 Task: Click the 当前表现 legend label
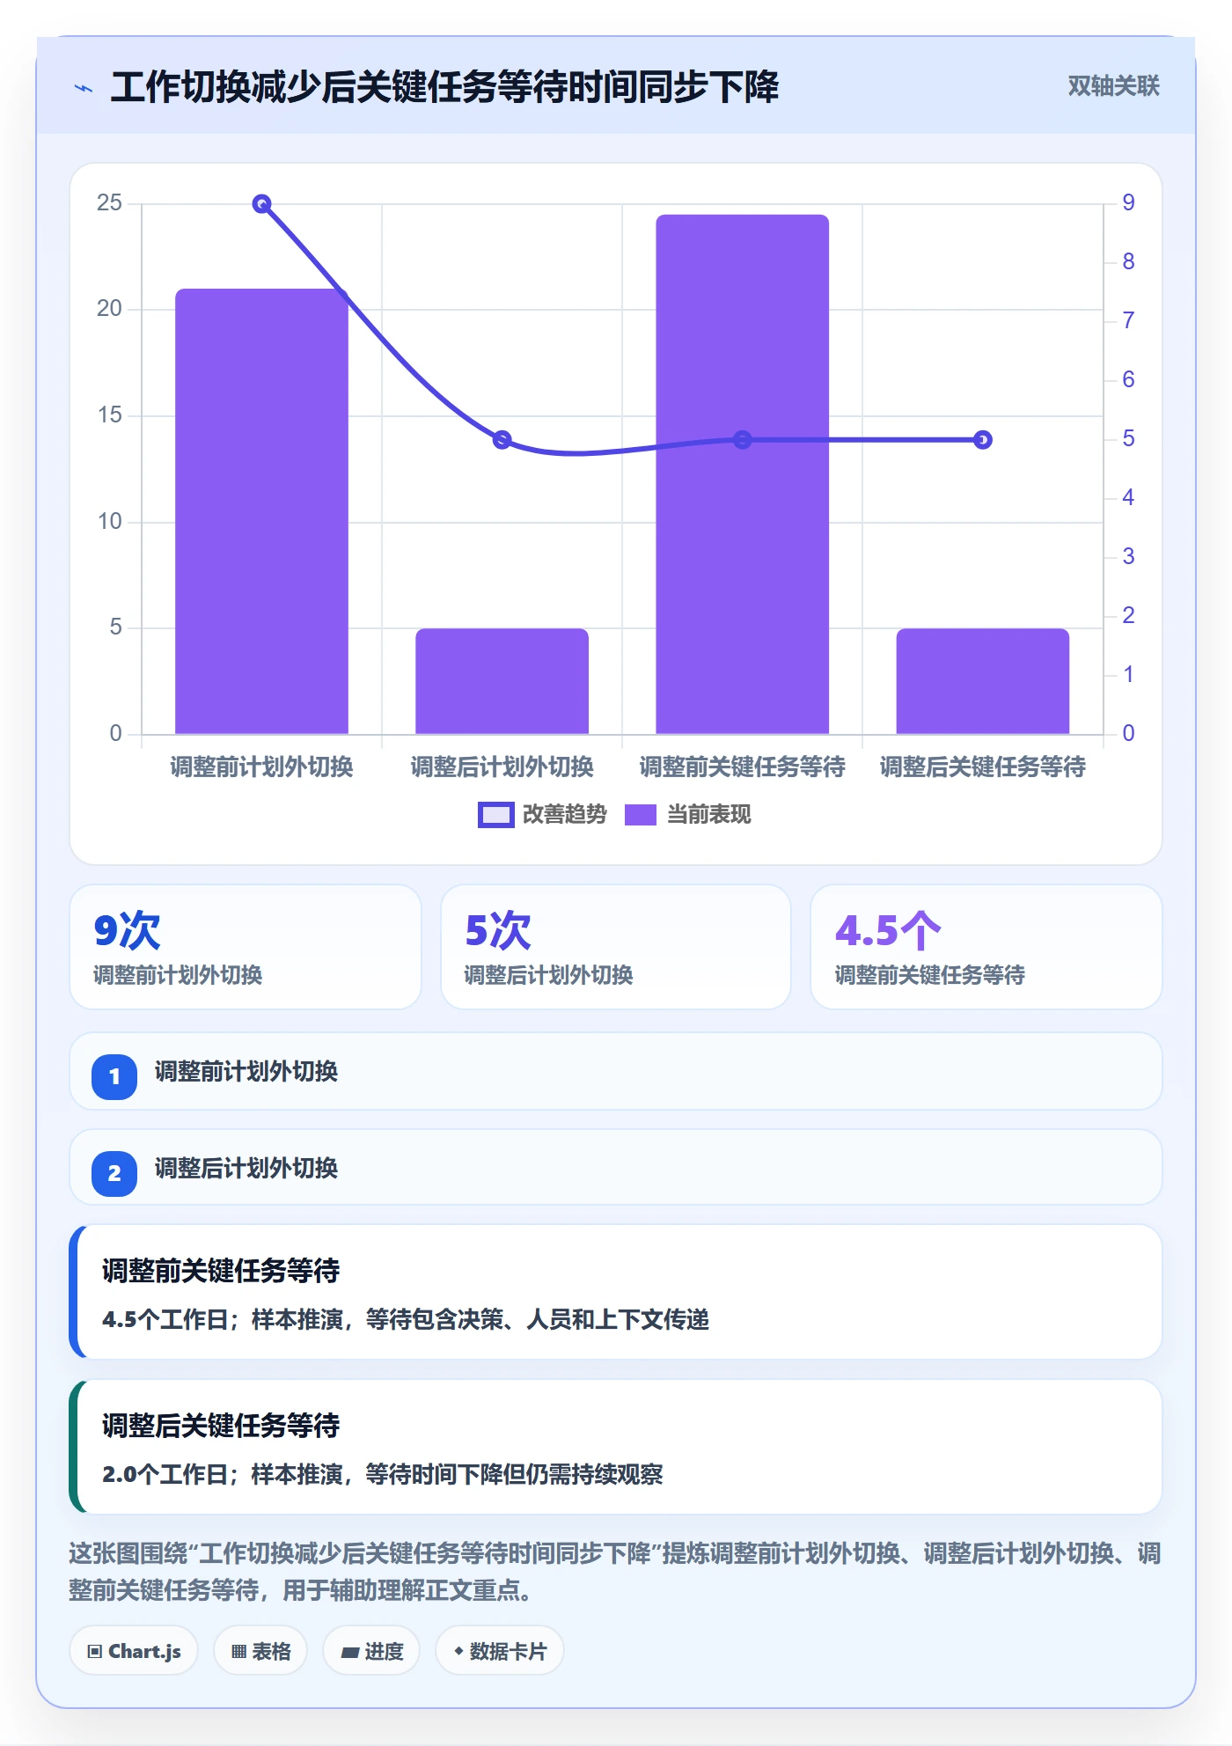709,815
